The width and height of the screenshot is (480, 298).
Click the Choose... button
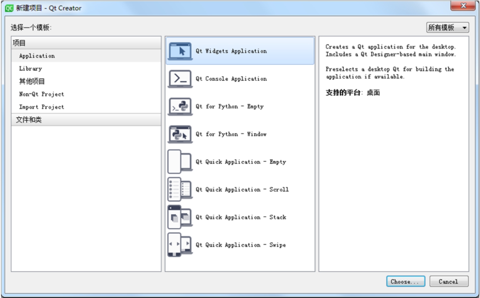405,281
